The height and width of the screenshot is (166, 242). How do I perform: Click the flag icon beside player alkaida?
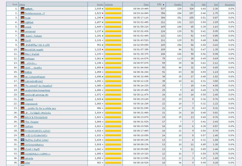point(22,158)
